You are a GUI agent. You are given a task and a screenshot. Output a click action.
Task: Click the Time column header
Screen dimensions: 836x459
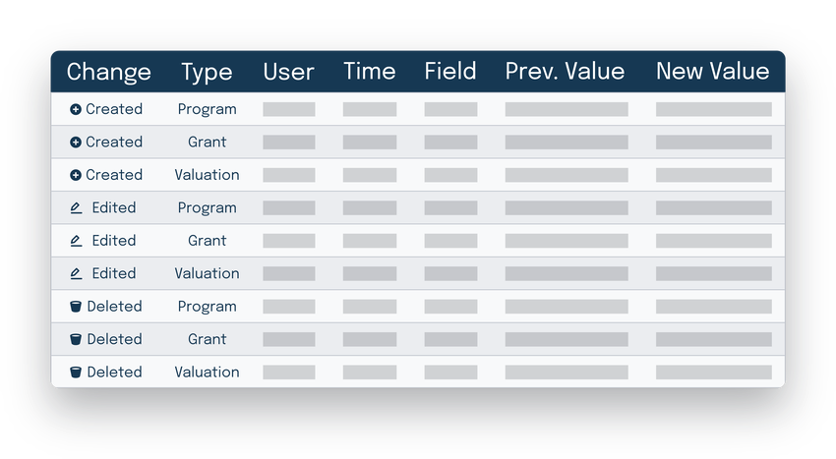point(369,72)
